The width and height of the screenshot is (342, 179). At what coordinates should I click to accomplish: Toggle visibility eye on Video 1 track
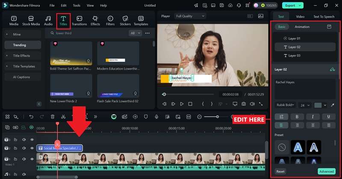32,159
